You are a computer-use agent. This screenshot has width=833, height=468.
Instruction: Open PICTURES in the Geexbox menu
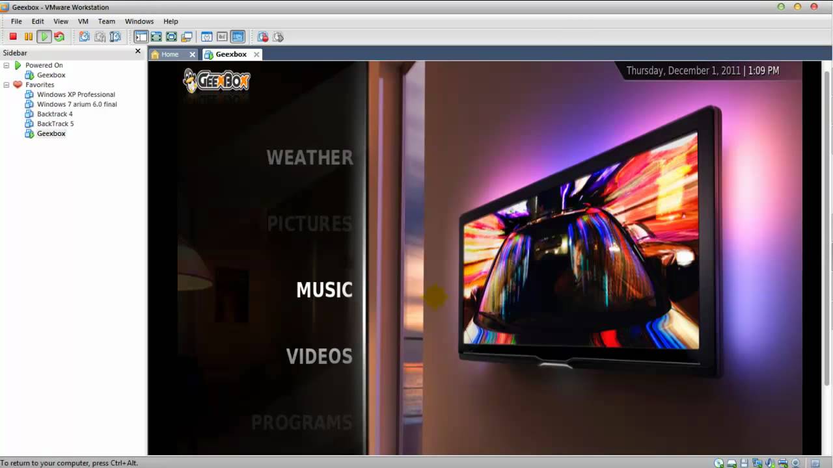pos(310,224)
